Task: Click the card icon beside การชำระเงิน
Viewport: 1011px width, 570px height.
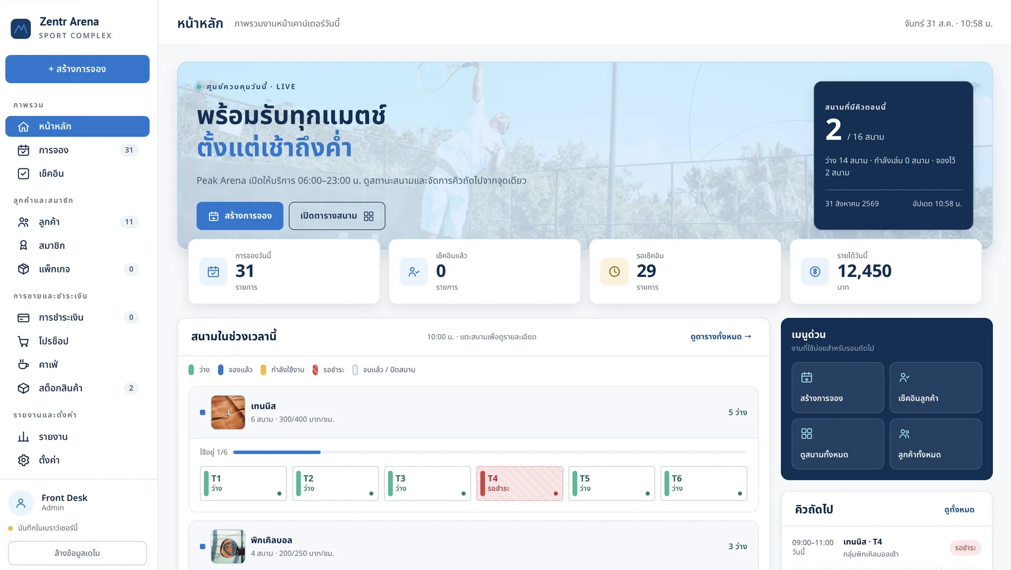Action: [24, 317]
